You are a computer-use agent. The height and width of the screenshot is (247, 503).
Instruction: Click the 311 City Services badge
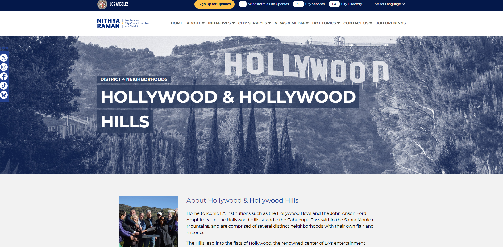point(298,4)
